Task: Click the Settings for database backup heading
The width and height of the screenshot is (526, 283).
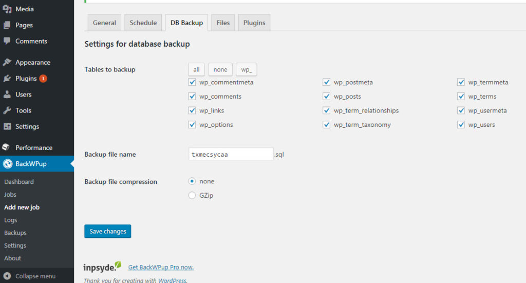Action: [x=137, y=44]
